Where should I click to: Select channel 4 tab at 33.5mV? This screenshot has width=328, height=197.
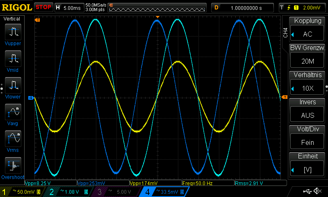164,192
